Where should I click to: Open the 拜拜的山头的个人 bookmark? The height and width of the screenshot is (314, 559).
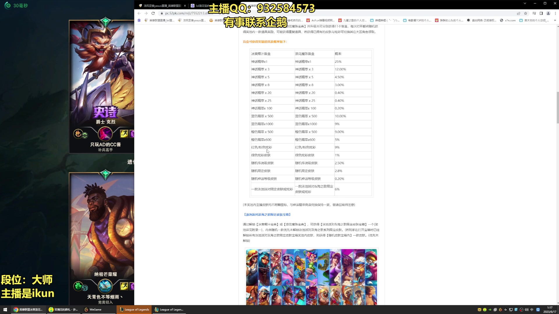tap(449, 20)
